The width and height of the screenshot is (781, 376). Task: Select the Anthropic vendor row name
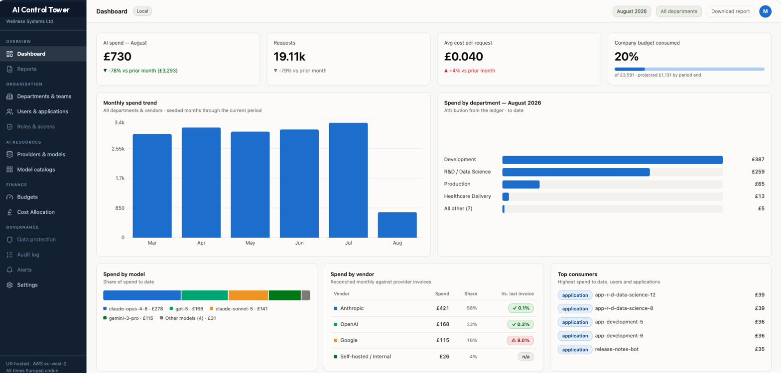pos(352,308)
